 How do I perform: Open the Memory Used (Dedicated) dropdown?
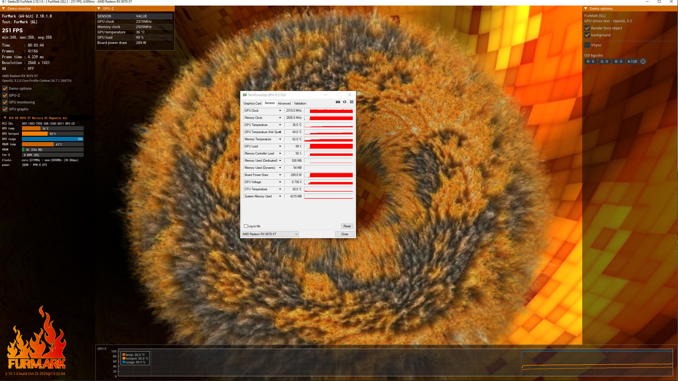click(x=280, y=161)
